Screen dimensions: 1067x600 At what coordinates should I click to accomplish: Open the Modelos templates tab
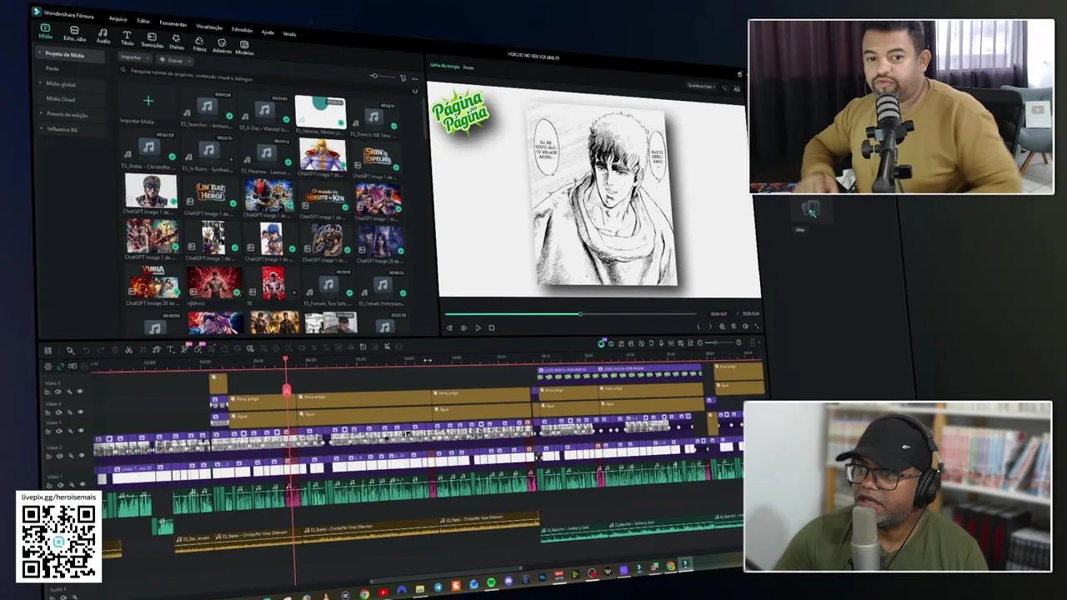[x=244, y=48]
